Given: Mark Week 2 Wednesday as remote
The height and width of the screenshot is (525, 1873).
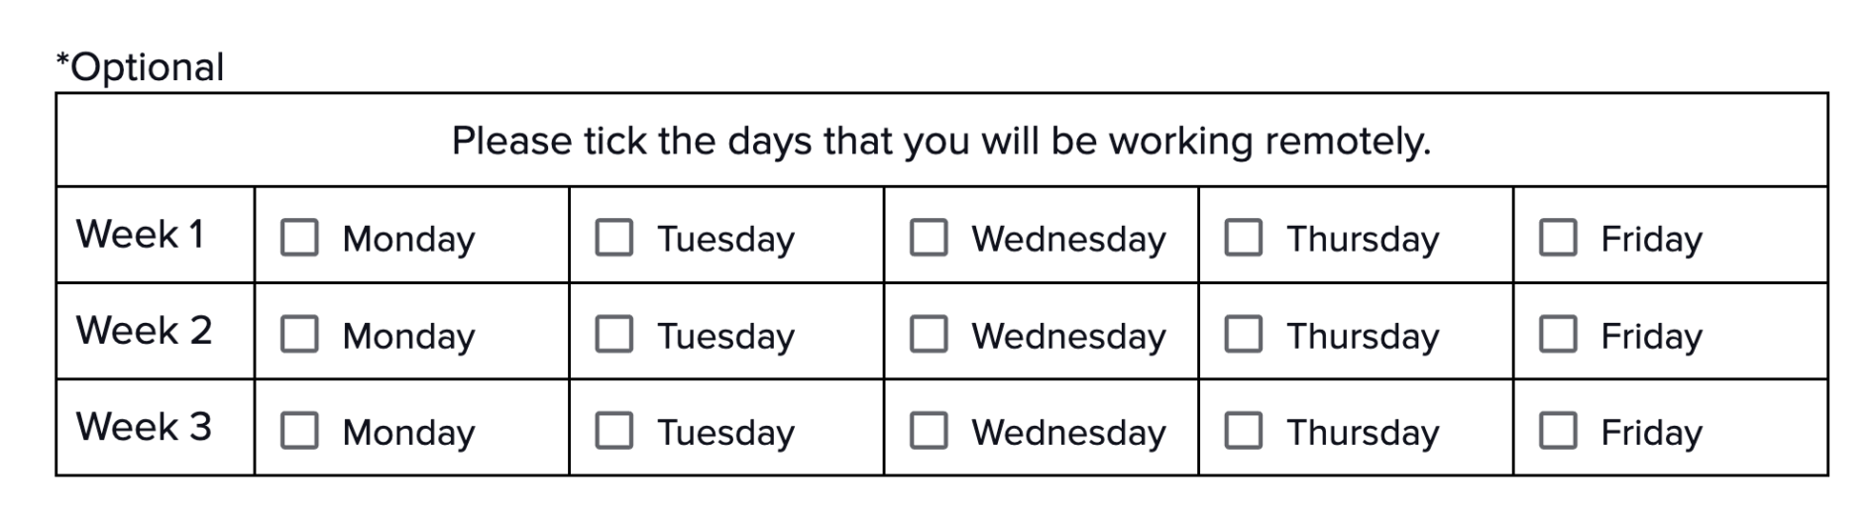Looking at the screenshot, I should click(929, 335).
